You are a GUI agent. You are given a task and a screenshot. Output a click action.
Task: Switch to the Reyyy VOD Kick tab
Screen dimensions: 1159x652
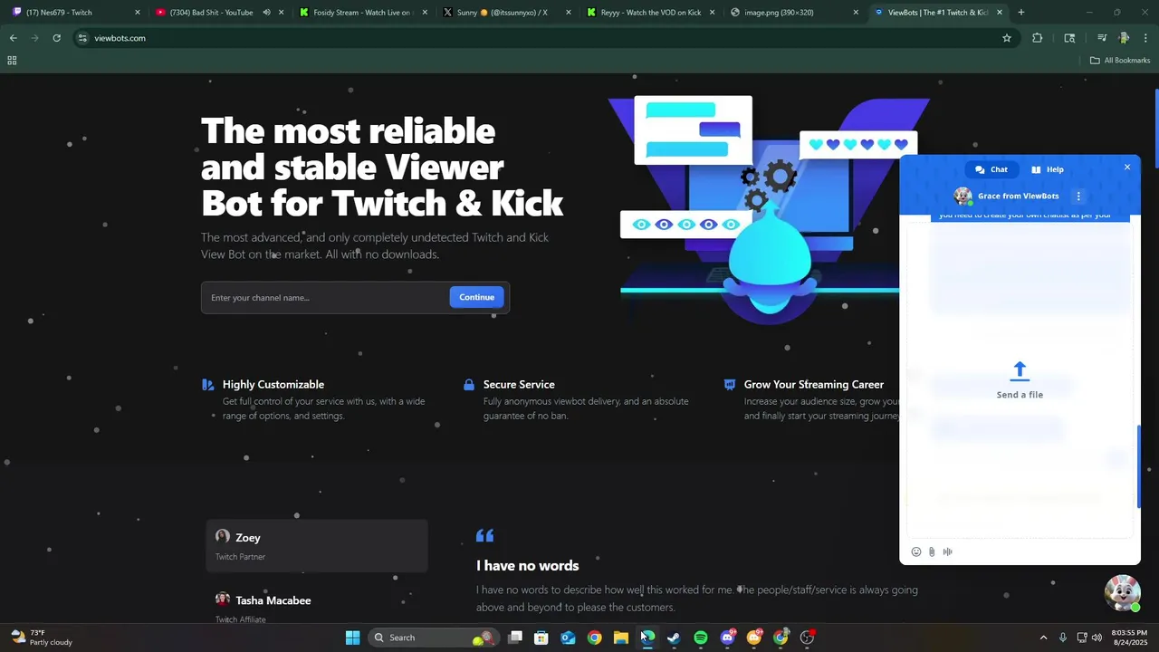pyautogui.click(x=648, y=13)
